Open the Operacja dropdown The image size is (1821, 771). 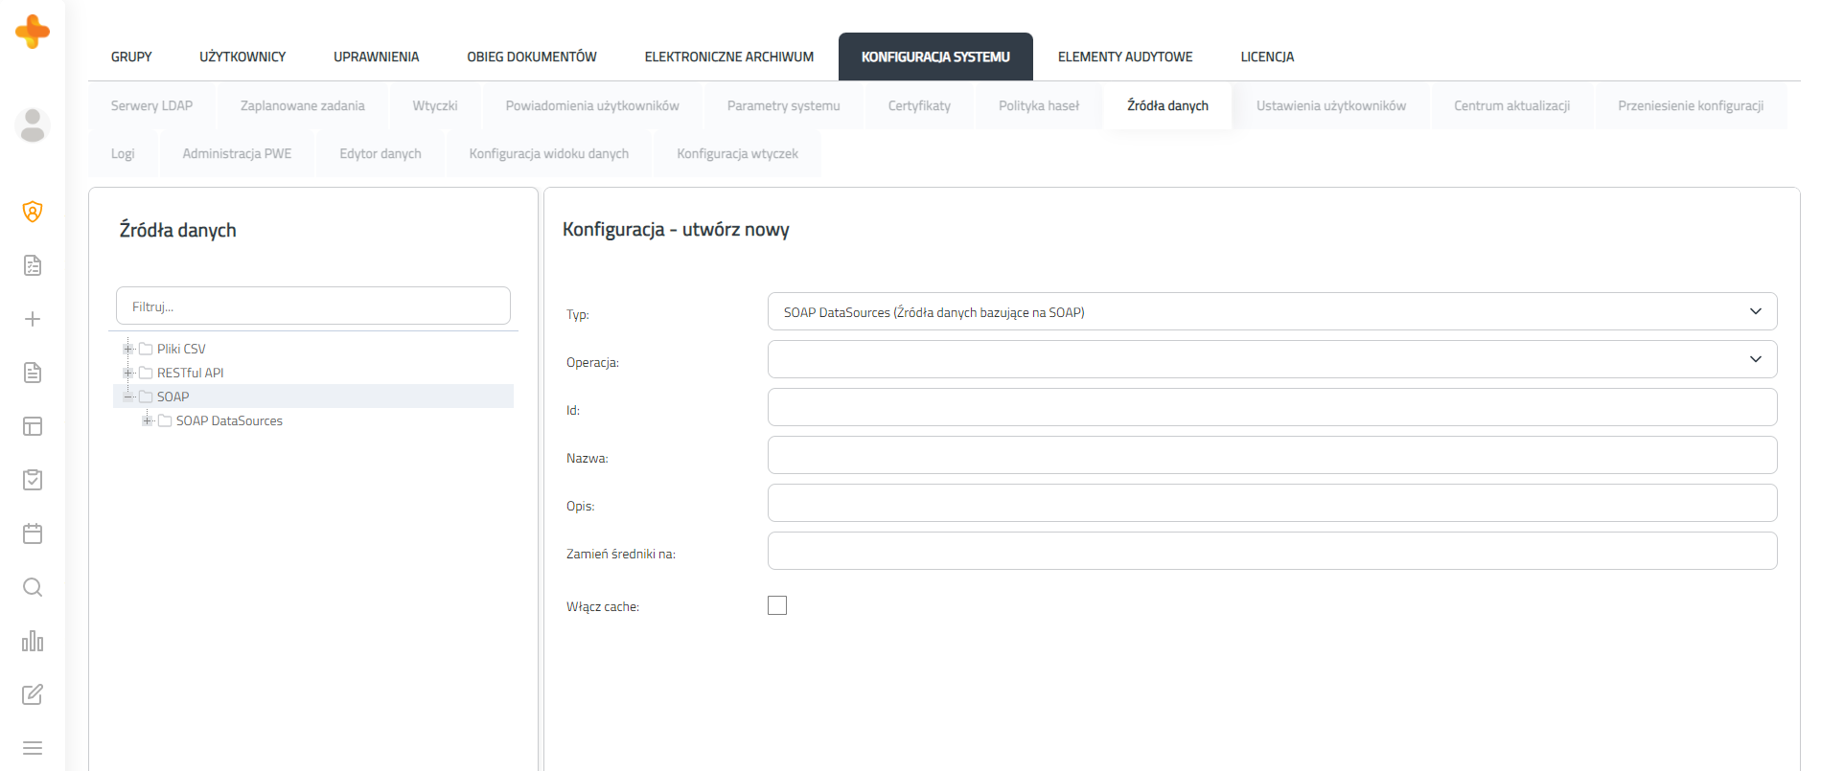1272,359
